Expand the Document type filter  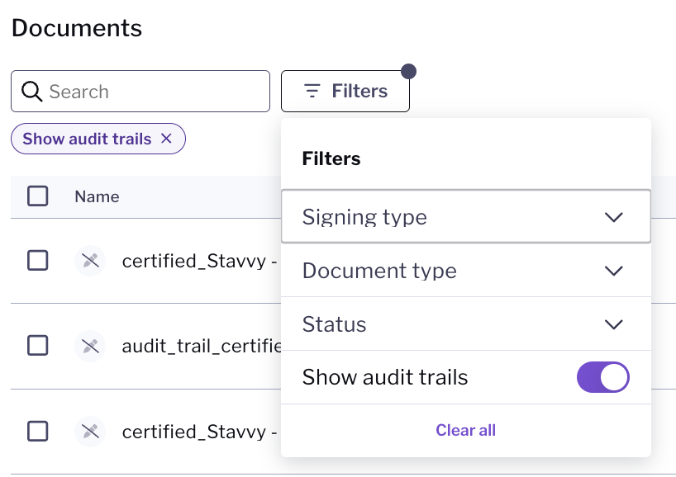(x=465, y=271)
